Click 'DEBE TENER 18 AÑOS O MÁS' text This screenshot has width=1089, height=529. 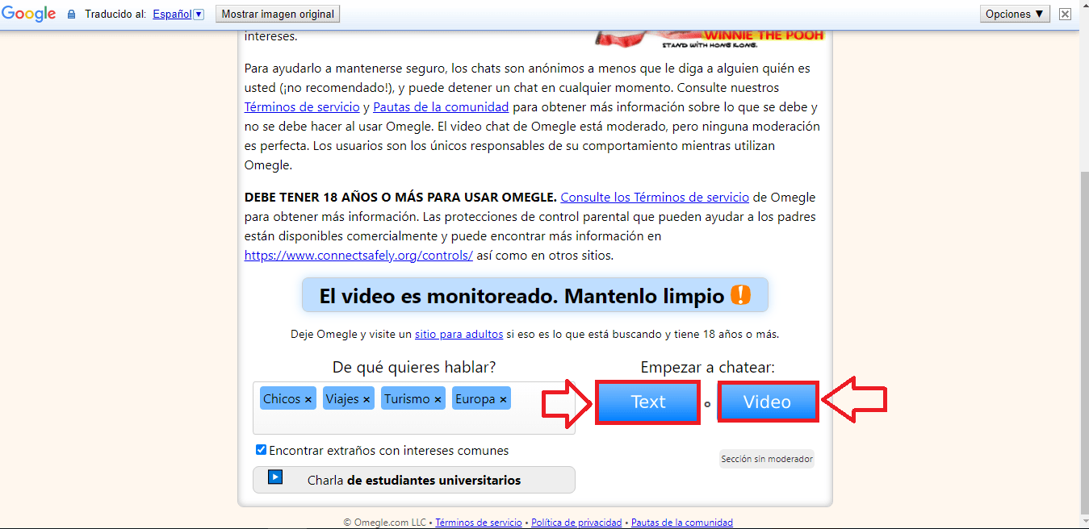400,197
